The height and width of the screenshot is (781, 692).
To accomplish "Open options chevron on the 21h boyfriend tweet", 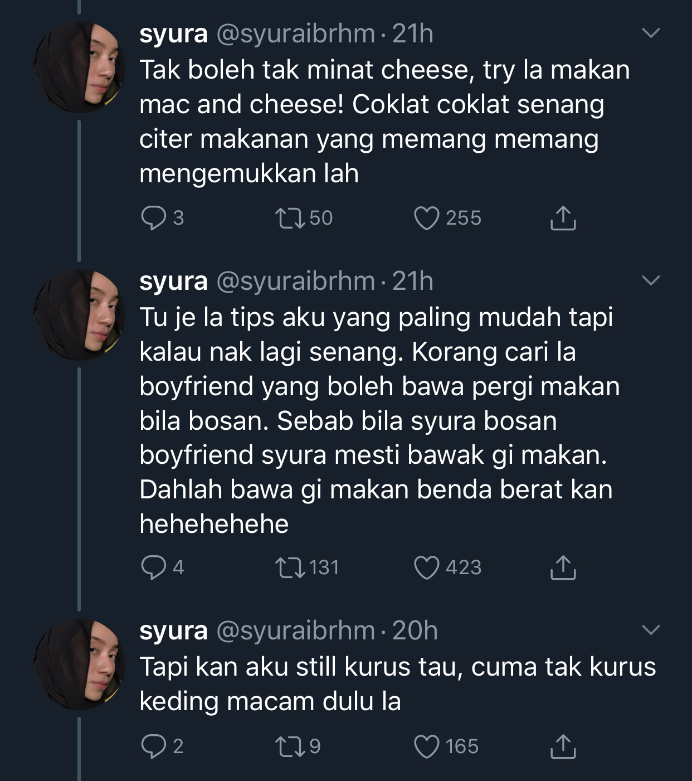I will [x=651, y=280].
